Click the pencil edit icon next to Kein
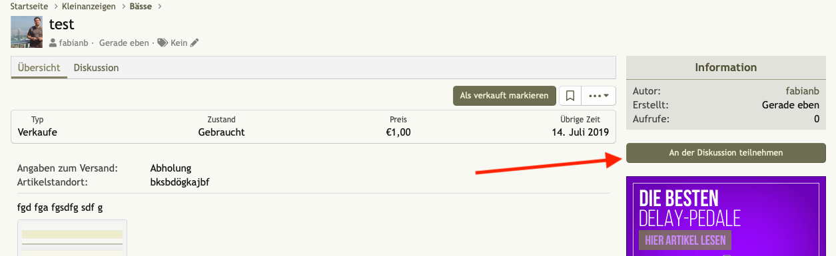The height and width of the screenshot is (256, 836). 195,43
